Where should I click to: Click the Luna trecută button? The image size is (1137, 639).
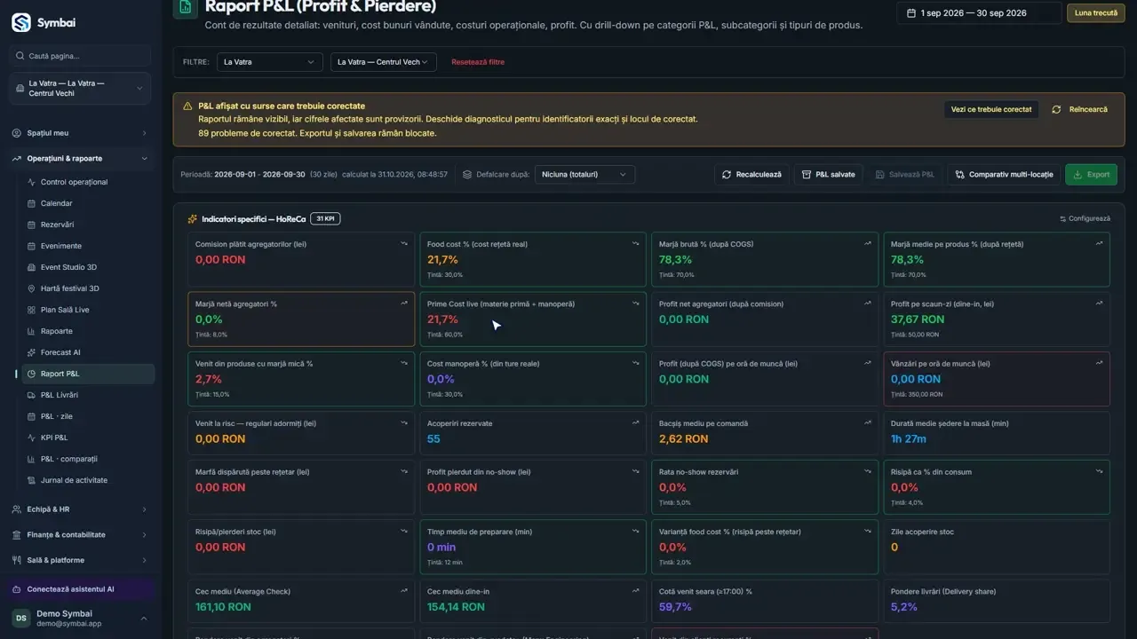pos(1095,13)
